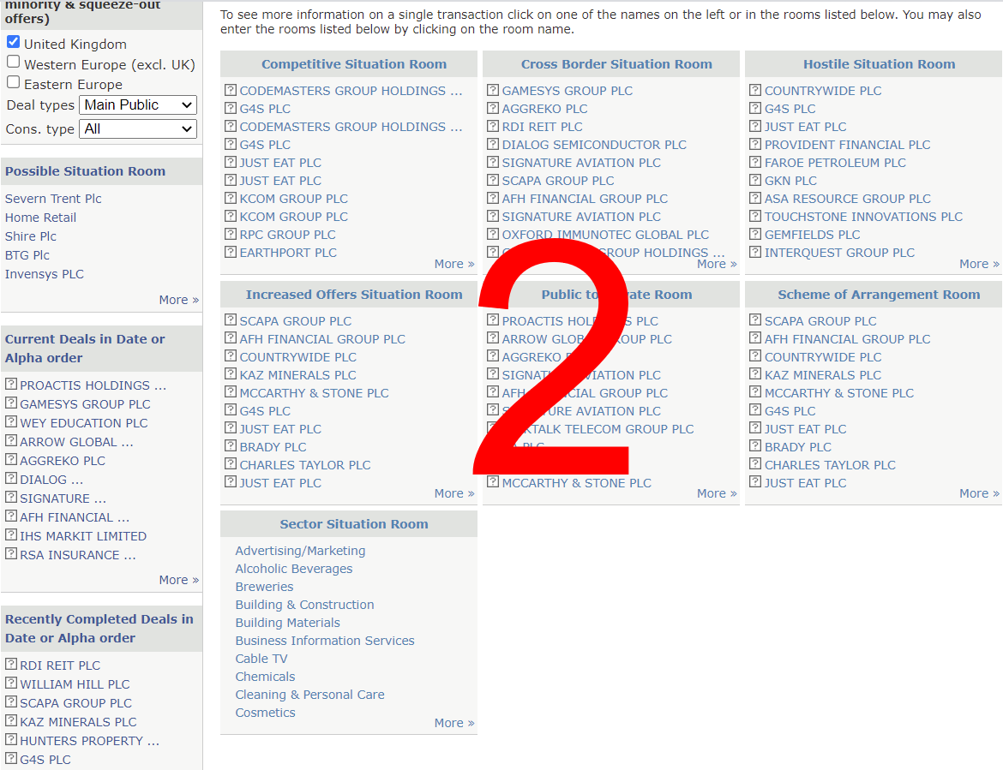1003x770 pixels.
Task: Open the Scheme of Arrangement Room heading
Action: click(x=879, y=295)
